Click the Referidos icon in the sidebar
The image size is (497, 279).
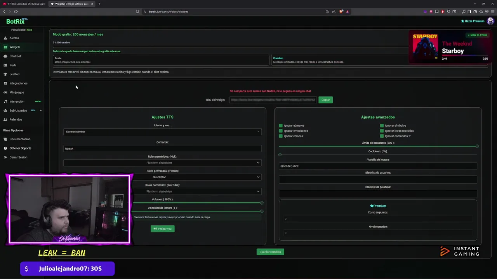tap(5, 119)
